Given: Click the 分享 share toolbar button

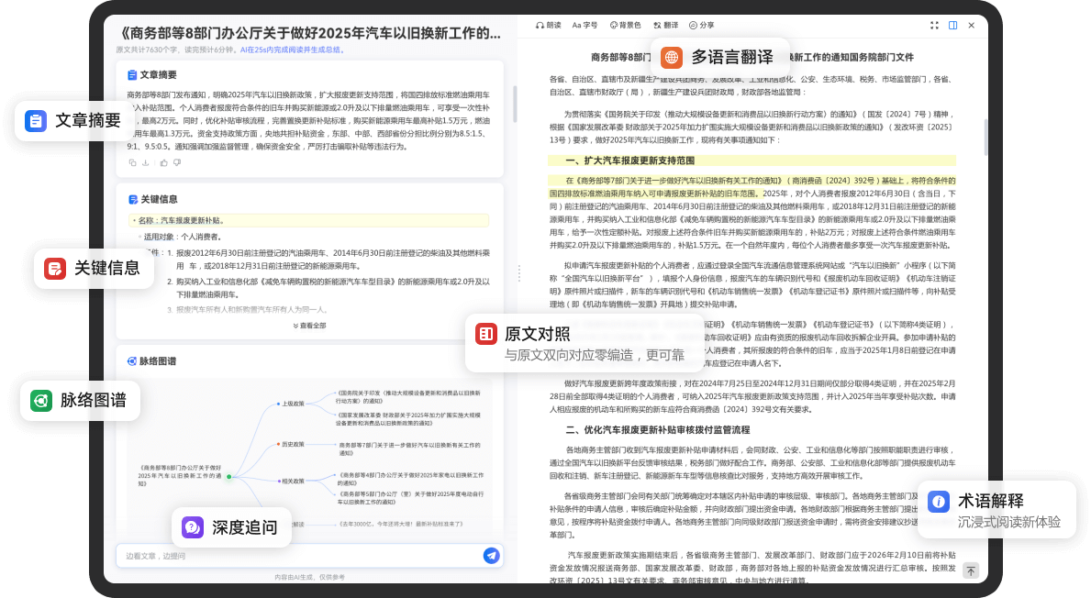Looking at the screenshot, I should 701,25.
